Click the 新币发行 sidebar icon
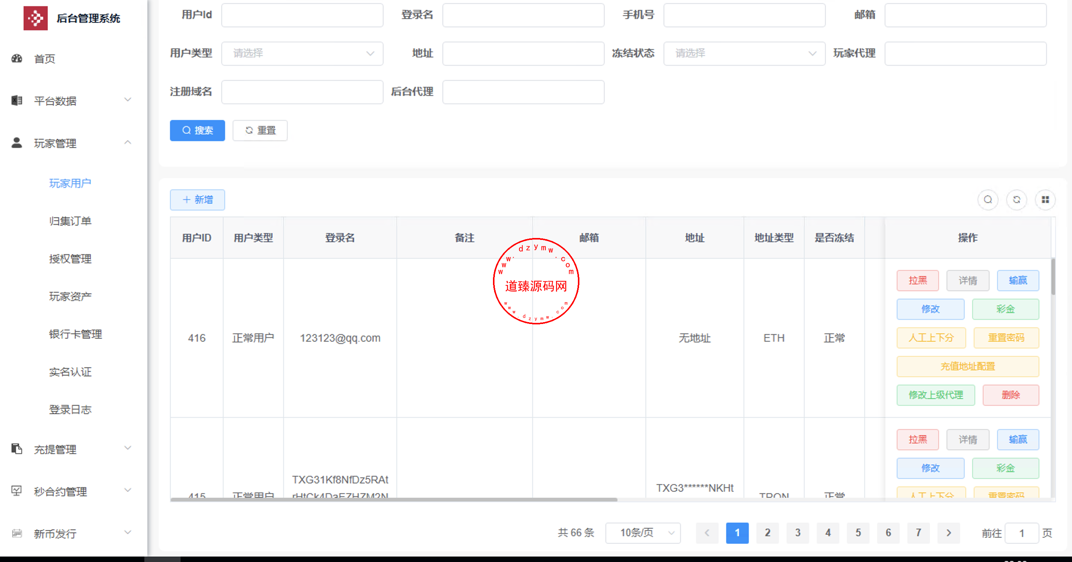Viewport: 1072px width, 562px height. click(17, 533)
